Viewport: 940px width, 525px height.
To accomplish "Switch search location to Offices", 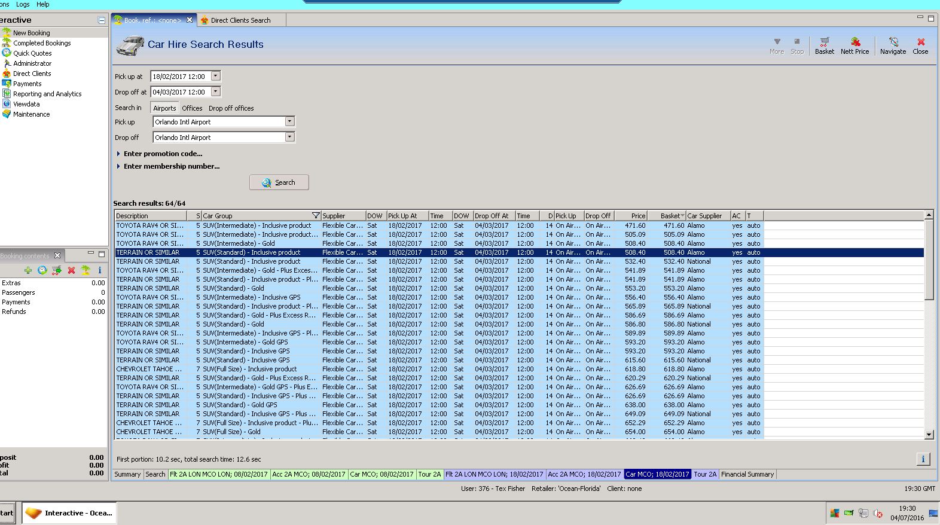I will [x=192, y=108].
